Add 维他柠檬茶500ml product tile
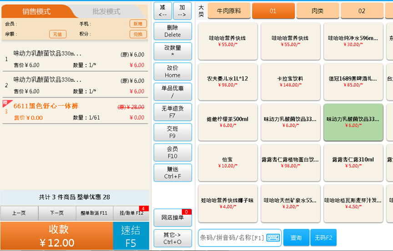This screenshot has height=251, width=393. click(x=228, y=122)
